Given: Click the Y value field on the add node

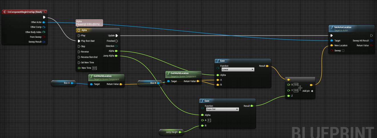Looking at the screenshot, I should (296, 90).
